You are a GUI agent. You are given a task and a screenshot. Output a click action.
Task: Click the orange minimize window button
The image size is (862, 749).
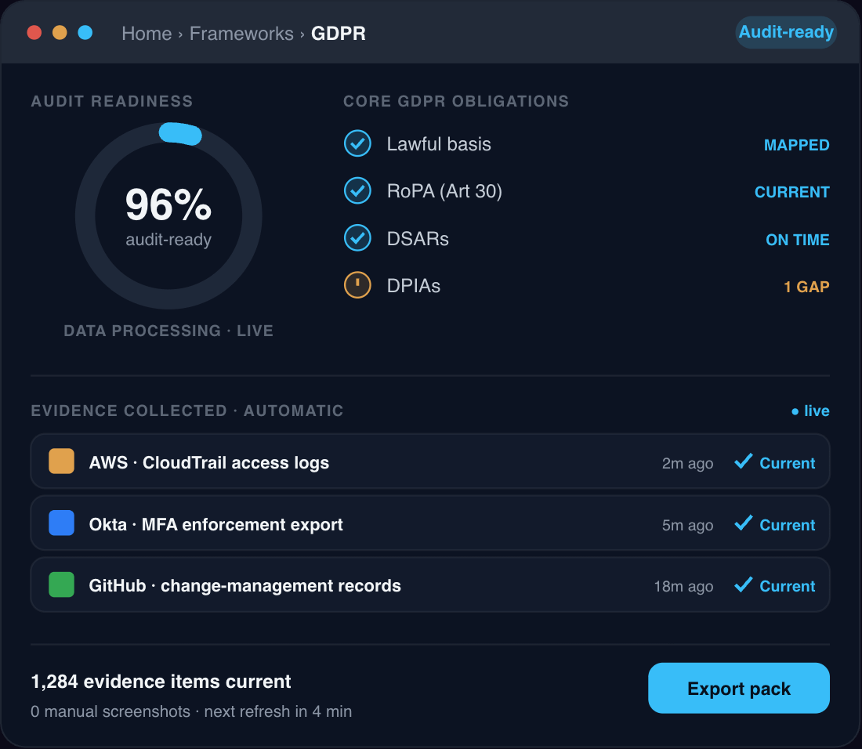click(x=60, y=33)
